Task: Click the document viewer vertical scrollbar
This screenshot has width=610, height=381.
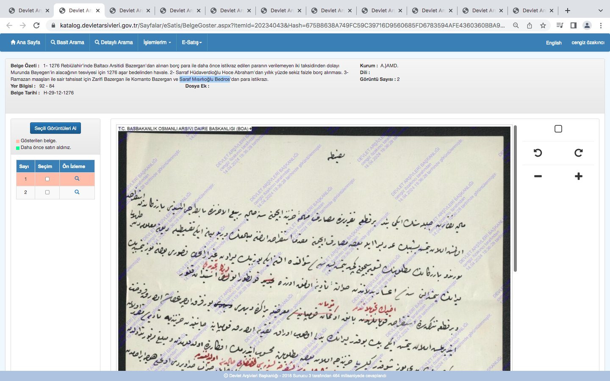Action: point(515,199)
